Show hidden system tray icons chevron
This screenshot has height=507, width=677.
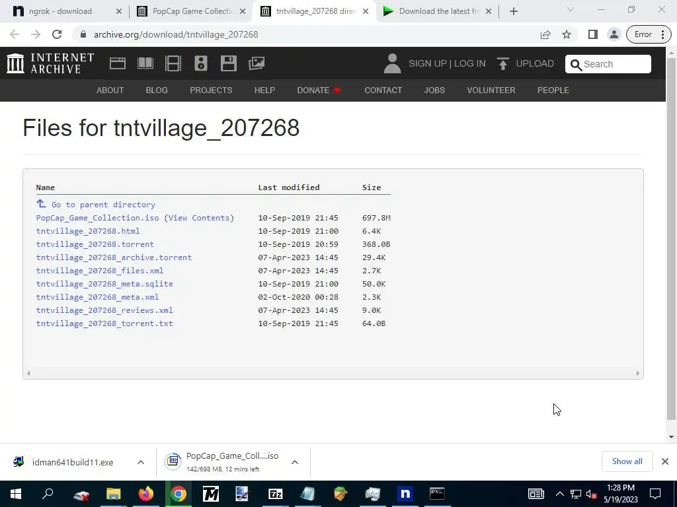(559, 494)
